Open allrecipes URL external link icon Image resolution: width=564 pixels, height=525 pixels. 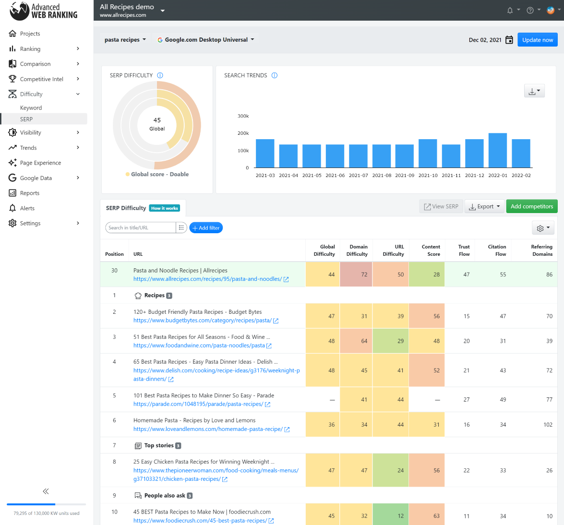(x=286, y=279)
